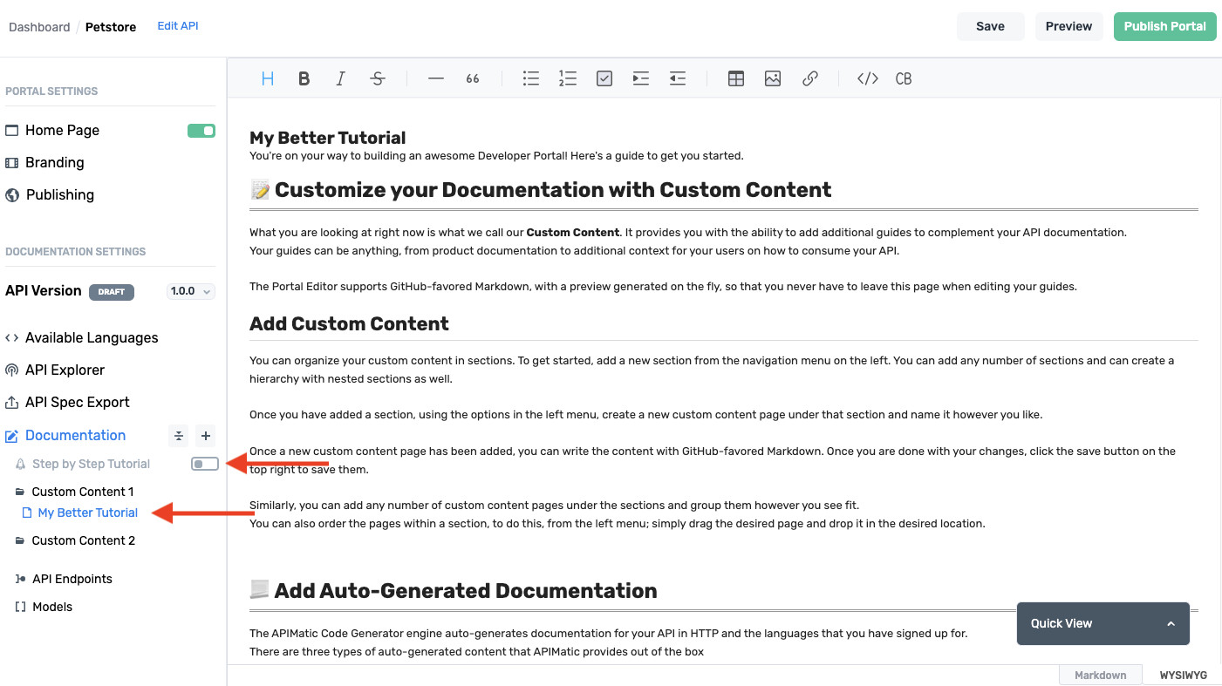Insert a hyperlink
This screenshot has width=1222, height=686.
click(810, 78)
